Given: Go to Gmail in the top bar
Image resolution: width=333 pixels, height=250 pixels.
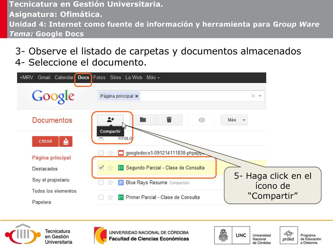Looking at the screenshot, I should tap(44, 77).
